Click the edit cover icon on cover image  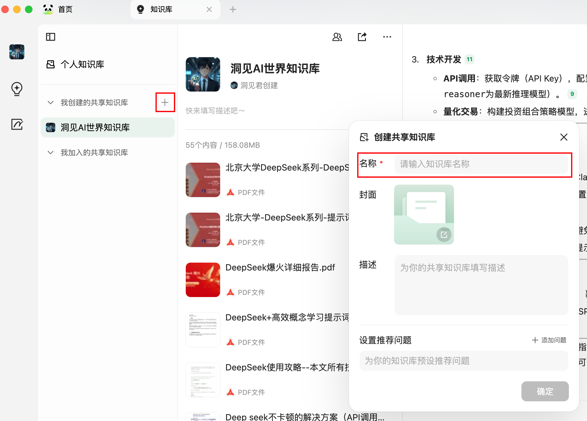tap(444, 235)
